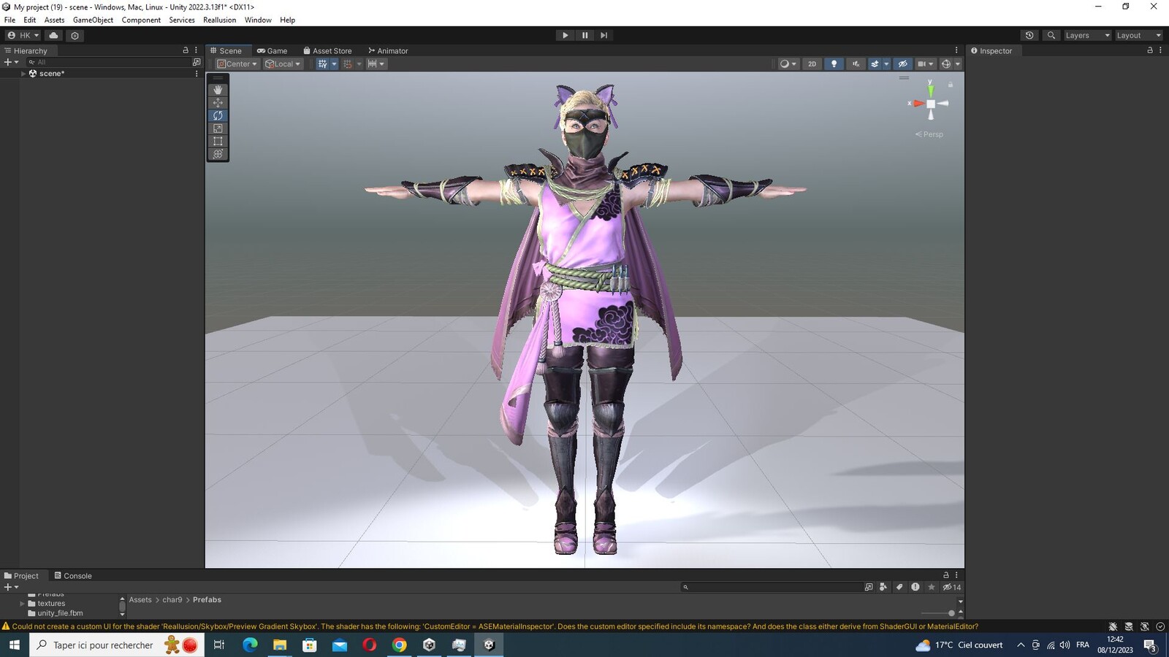Toggle 2D scene view mode
The image size is (1169, 657).
pyautogui.click(x=812, y=64)
